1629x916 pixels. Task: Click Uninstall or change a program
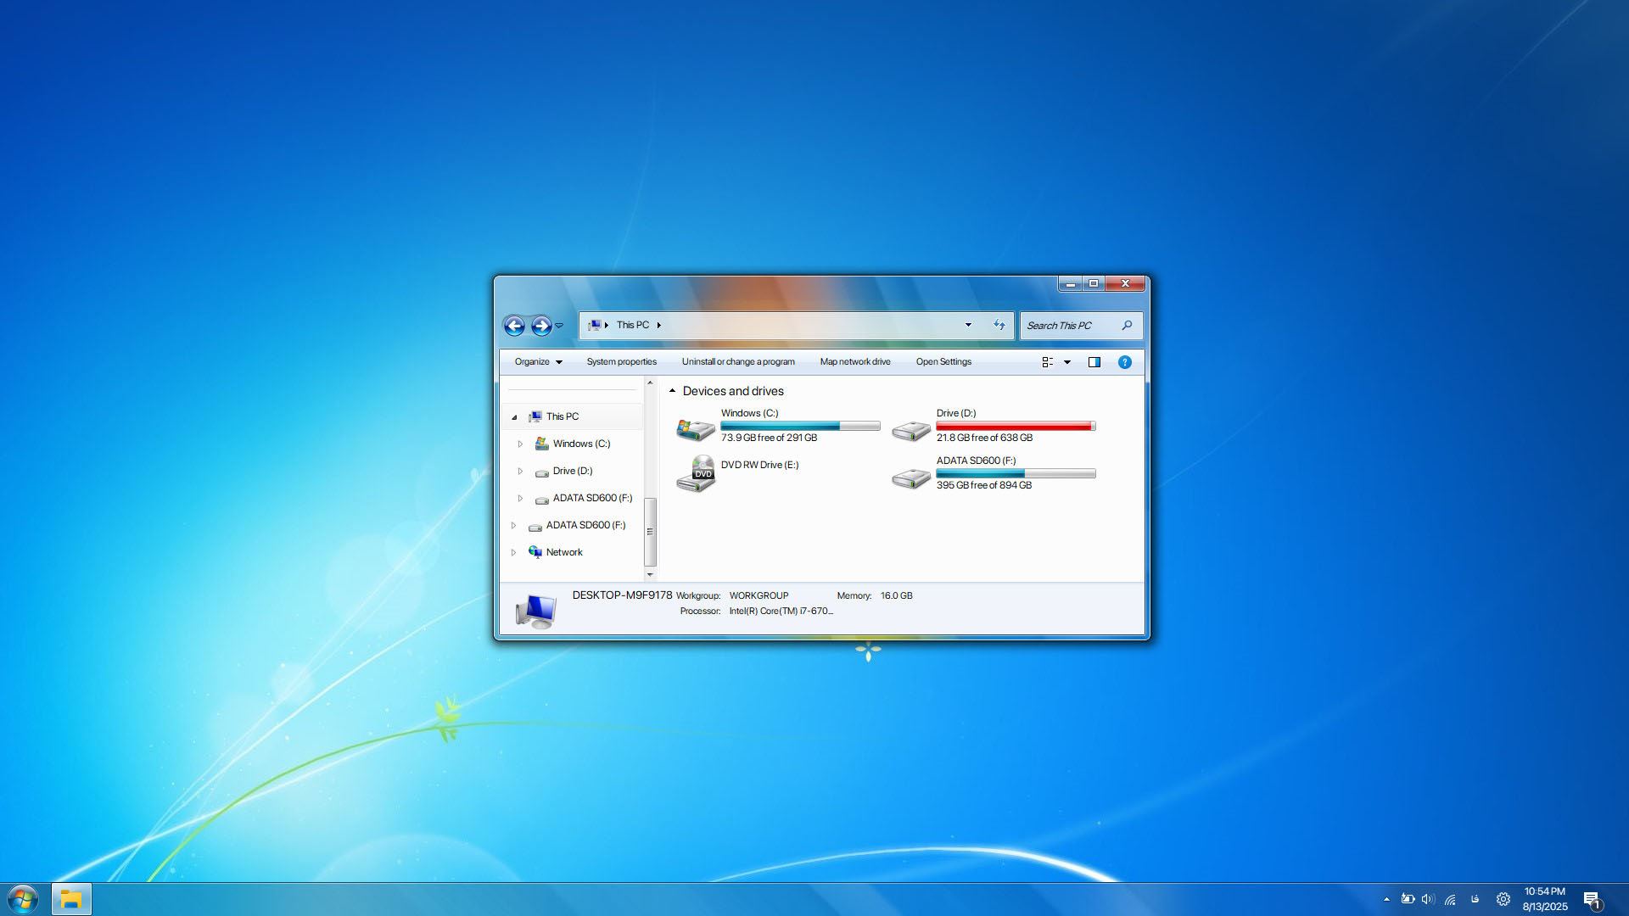737,362
